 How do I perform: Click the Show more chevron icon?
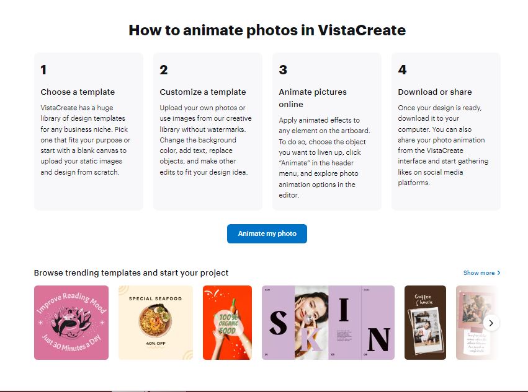pyautogui.click(x=498, y=272)
